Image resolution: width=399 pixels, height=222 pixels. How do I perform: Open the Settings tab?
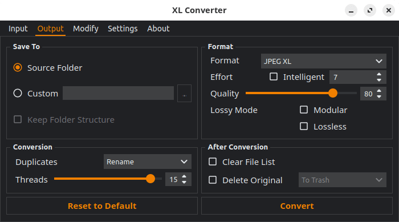coord(123,29)
